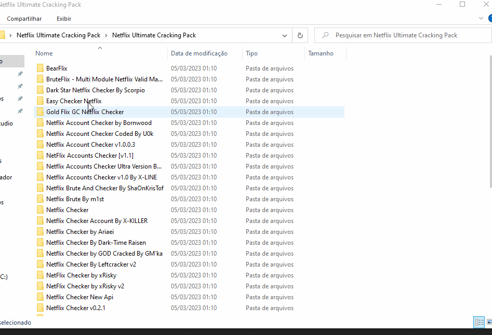
Task: Refresh the folder view
Action: coord(300,35)
